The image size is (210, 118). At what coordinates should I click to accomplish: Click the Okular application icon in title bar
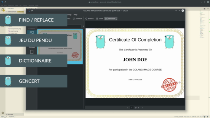tap(29, 10)
